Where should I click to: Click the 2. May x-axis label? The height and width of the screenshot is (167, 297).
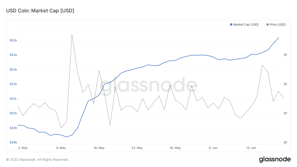[x=23, y=148]
